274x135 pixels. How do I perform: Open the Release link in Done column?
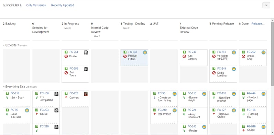(x=258, y=24)
